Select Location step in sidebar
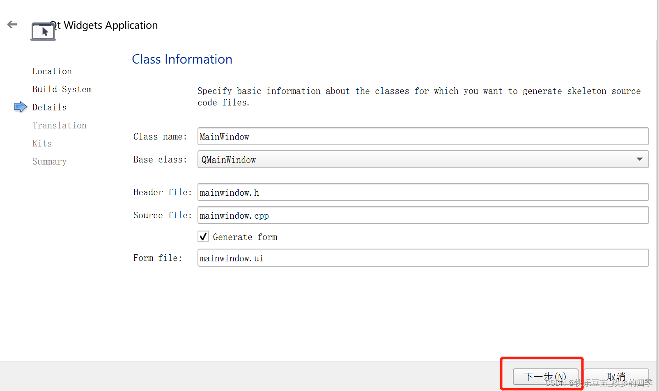 point(52,71)
